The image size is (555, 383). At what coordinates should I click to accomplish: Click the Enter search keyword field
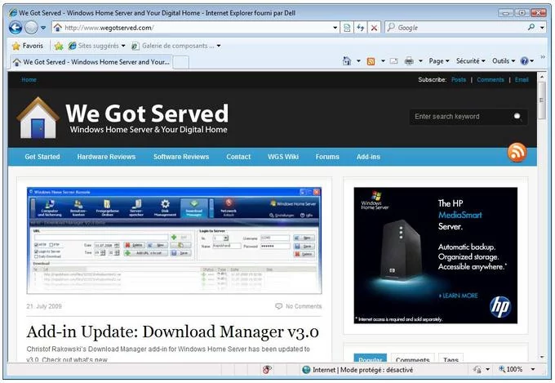[460, 117]
